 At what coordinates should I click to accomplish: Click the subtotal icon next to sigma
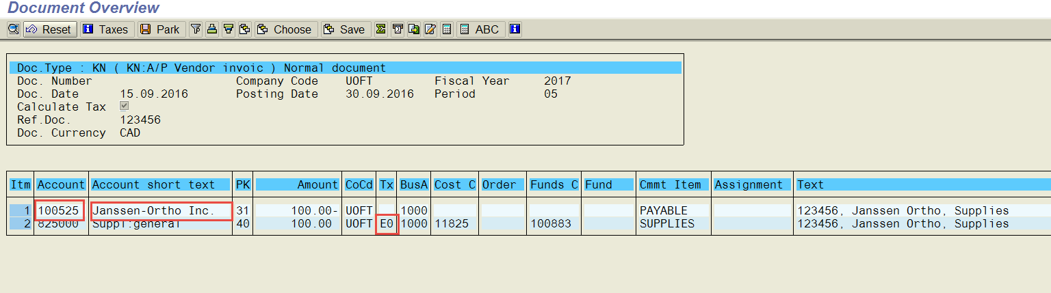click(x=398, y=29)
